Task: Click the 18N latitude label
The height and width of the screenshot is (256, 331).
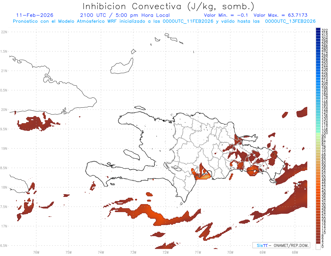Action: [x=4, y=187]
